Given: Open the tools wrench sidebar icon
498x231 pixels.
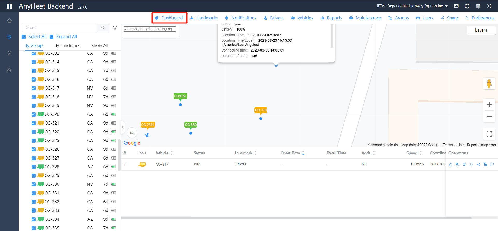Looking at the screenshot, I should pyautogui.click(x=9, y=69).
